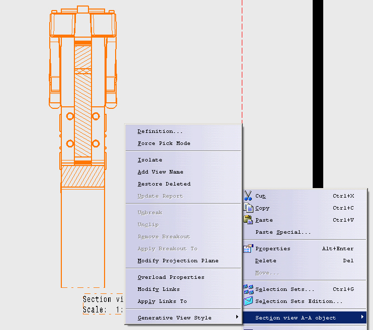
Task: Choose Paste Special... in context menu
Action: (283, 232)
